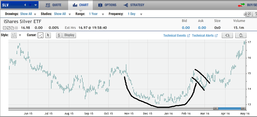Click the Nov 15 date axis label

[129, 113]
